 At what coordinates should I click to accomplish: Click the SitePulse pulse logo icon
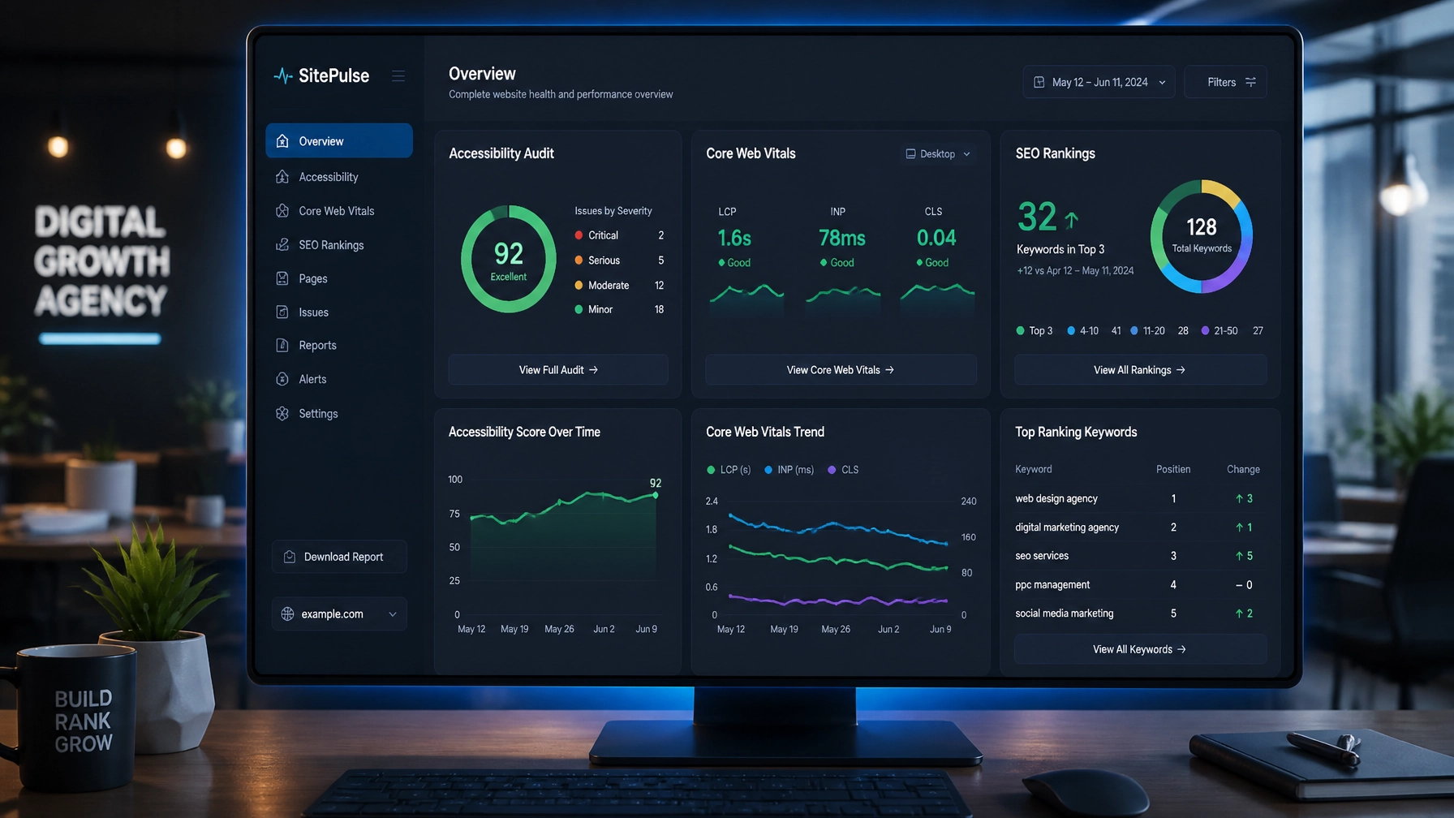coord(282,75)
